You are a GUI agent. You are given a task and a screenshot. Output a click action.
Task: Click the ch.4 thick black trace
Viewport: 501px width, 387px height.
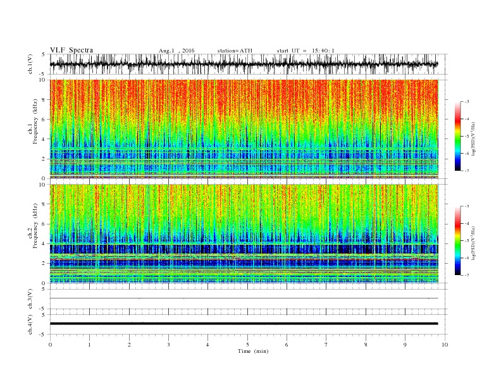pyautogui.click(x=244, y=324)
